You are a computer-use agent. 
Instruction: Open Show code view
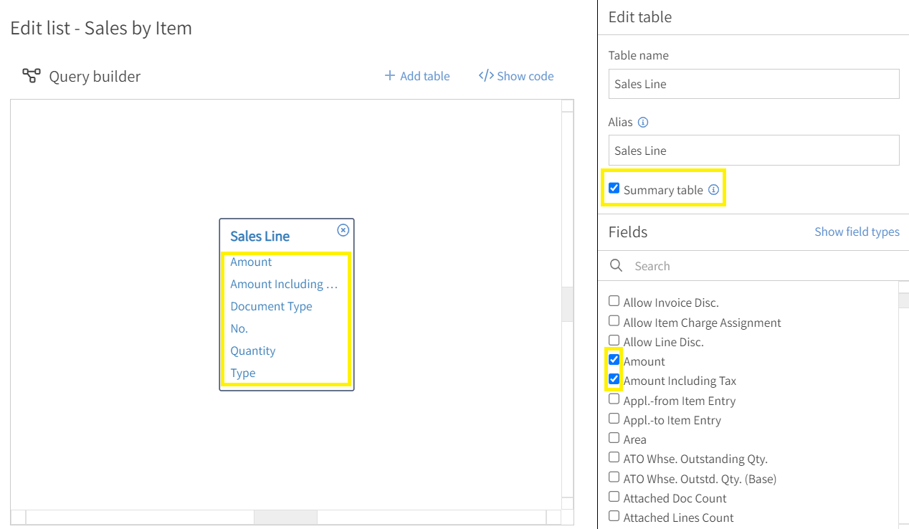(516, 76)
